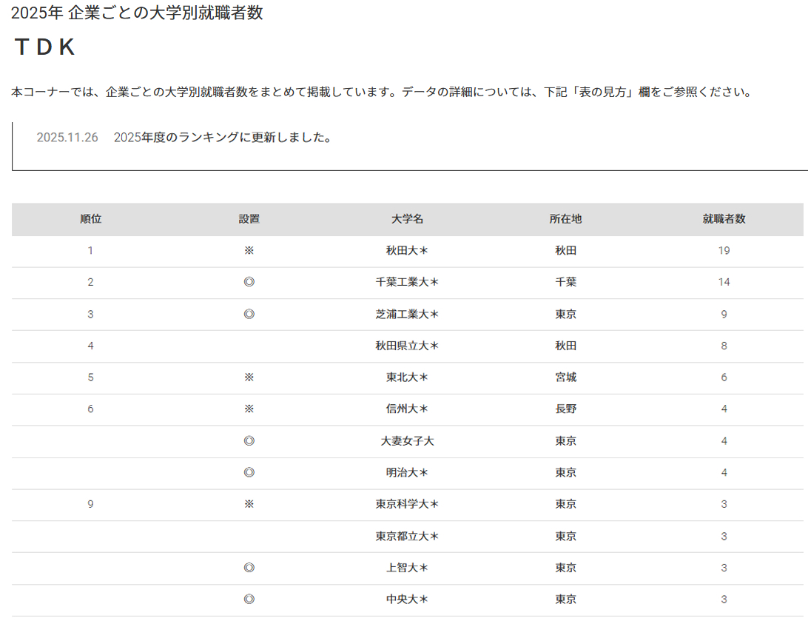The width and height of the screenshot is (808, 621).
Task: Click location 秋田 in the 秋田県立大 row
Action: (565, 346)
